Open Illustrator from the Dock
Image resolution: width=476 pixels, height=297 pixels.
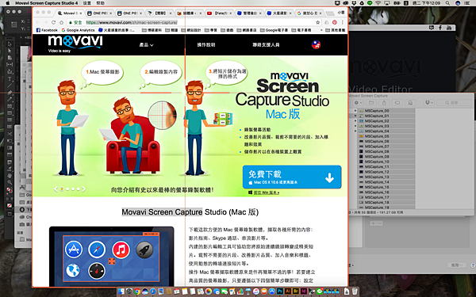(288, 291)
